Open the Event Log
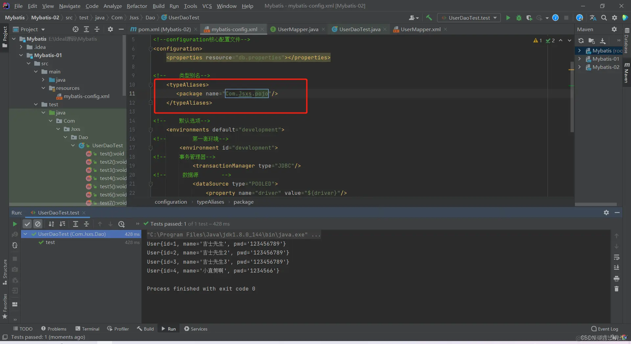 (604, 329)
